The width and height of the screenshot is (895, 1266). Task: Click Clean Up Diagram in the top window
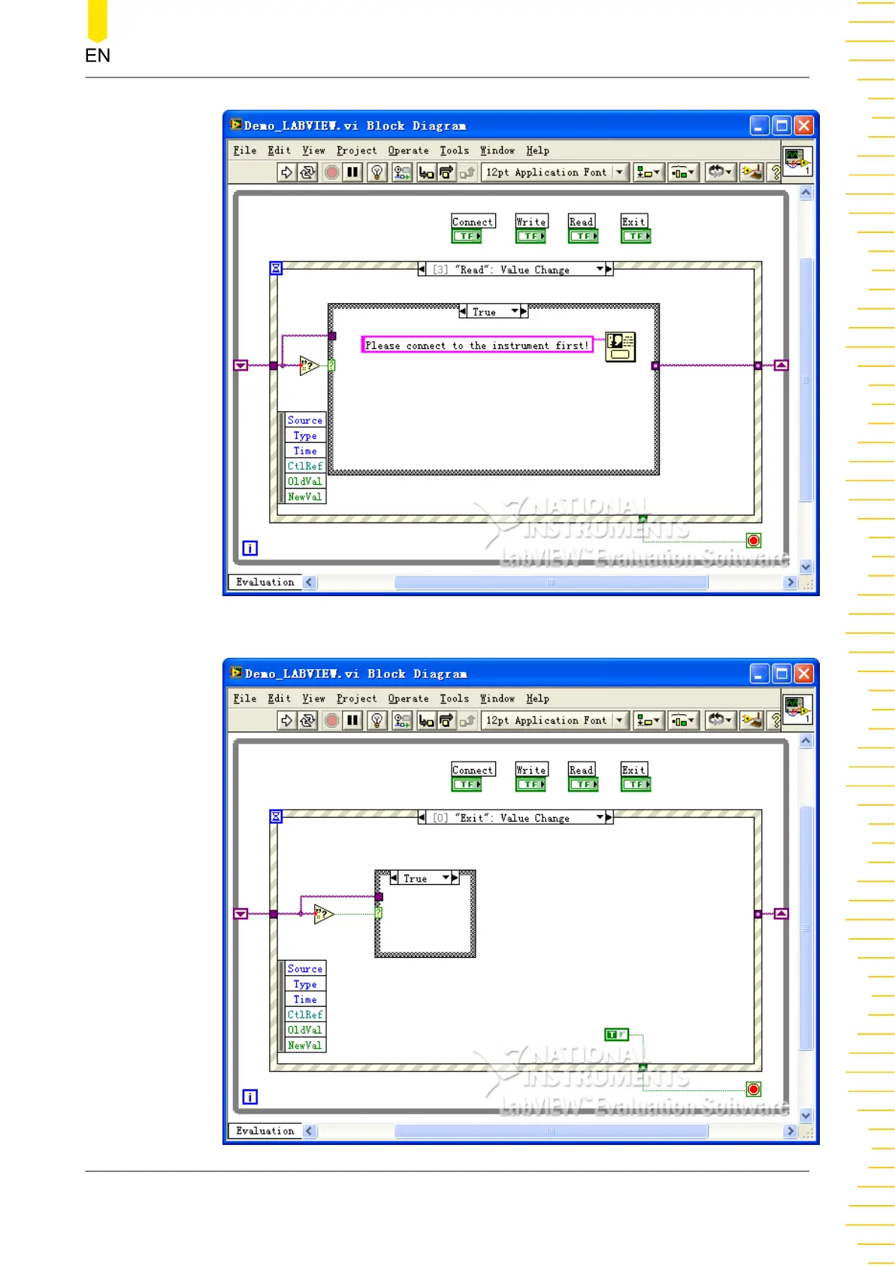[x=751, y=172]
